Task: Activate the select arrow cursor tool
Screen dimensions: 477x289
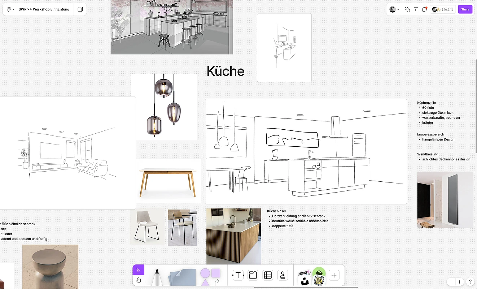Action: click(x=138, y=270)
